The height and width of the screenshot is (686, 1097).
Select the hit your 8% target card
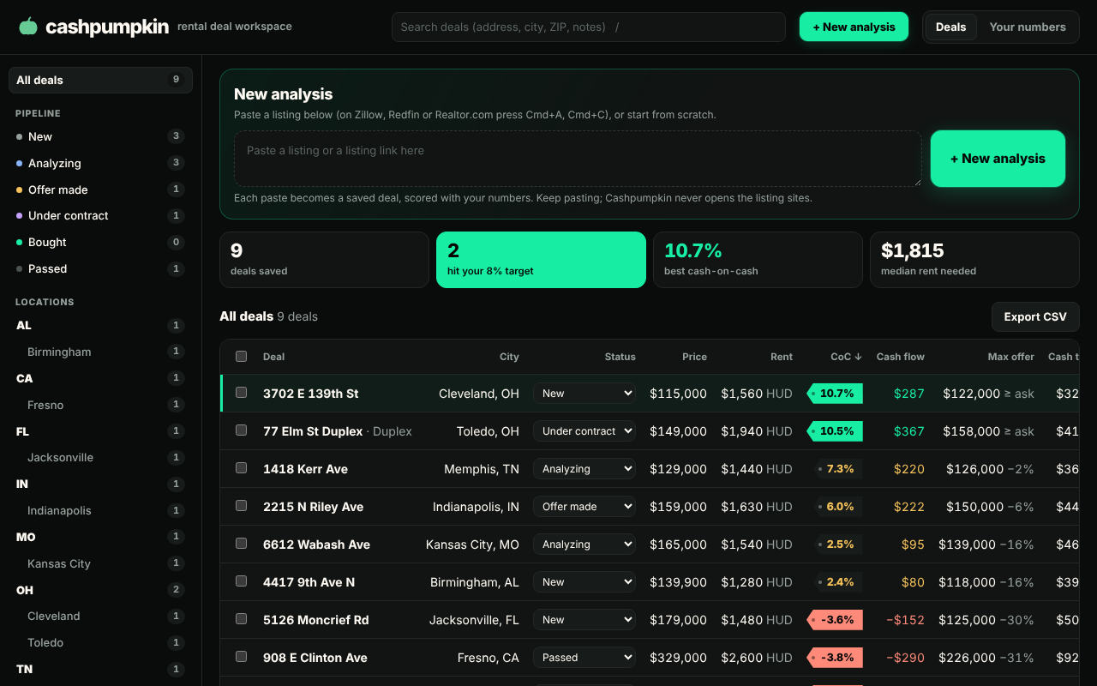click(541, 260)
